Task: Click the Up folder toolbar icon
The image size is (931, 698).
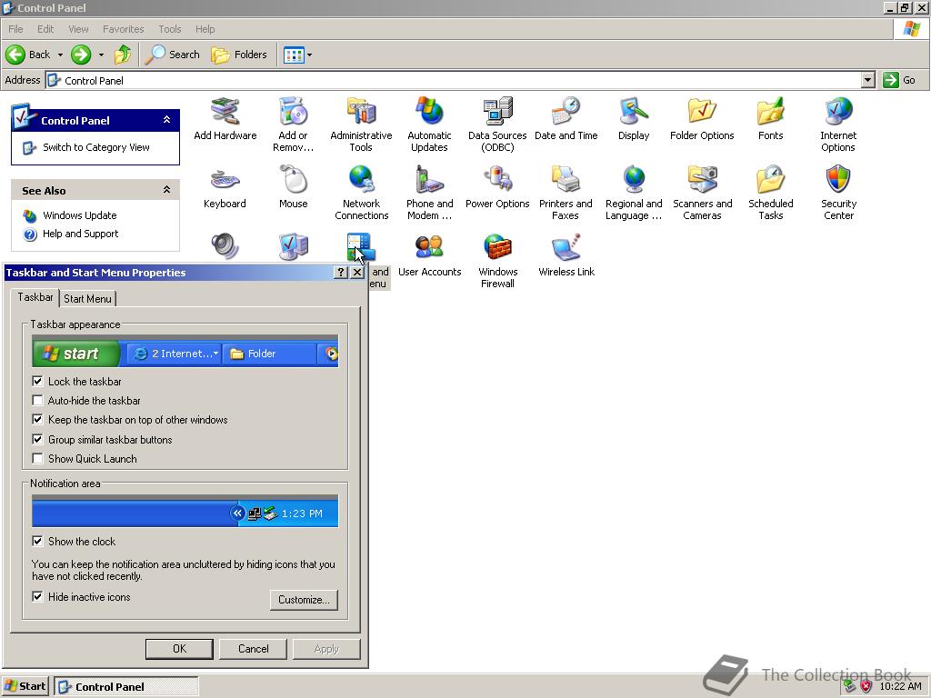Action: 123,55
